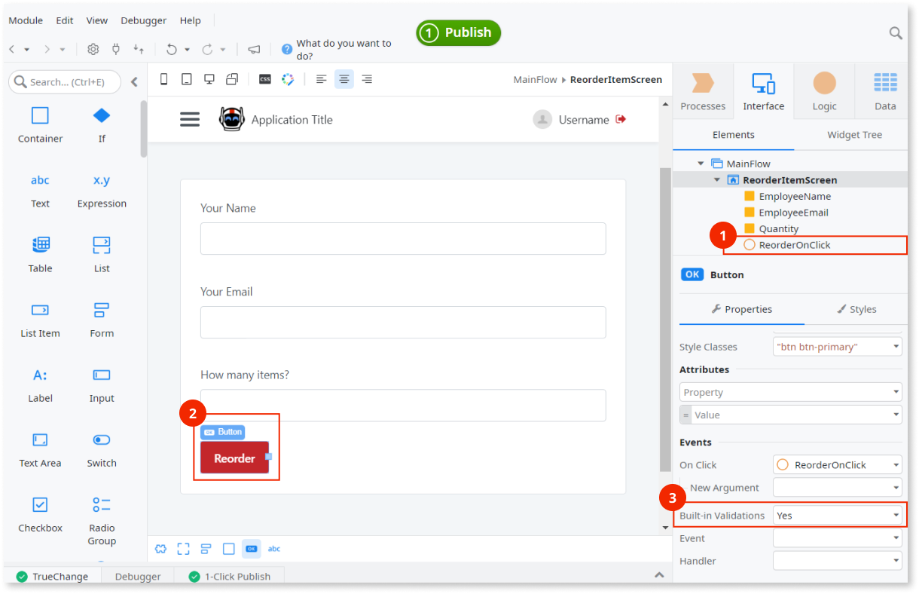This screenshot has height=594, width=919.
Task: Switch to the Widget Tree tab
Action: pos(854,134)
